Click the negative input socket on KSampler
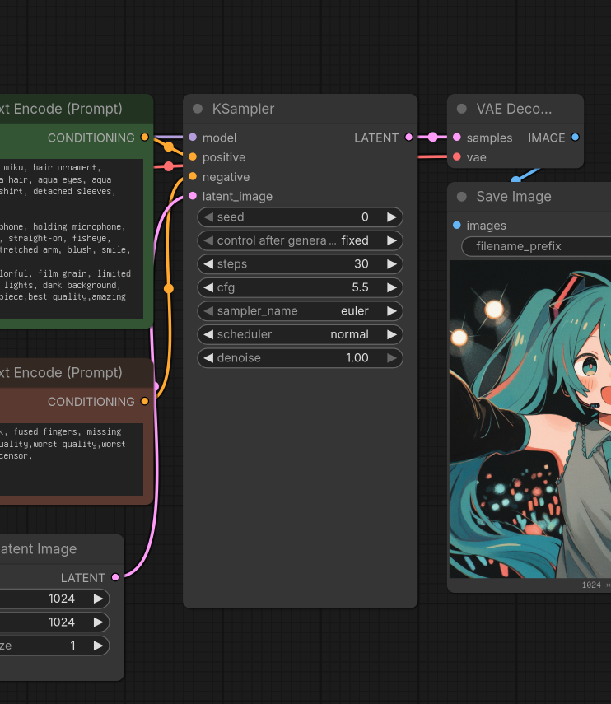The height and width of the screenshot is (704, 611). pyautogui.click(x=193, y=177)
